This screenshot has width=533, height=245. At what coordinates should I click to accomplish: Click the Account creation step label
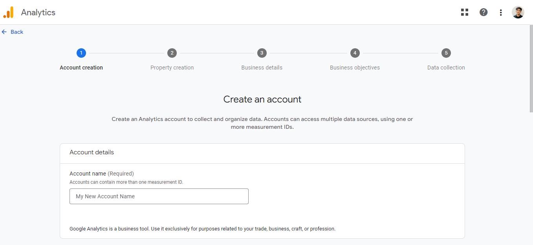point(81,68)
